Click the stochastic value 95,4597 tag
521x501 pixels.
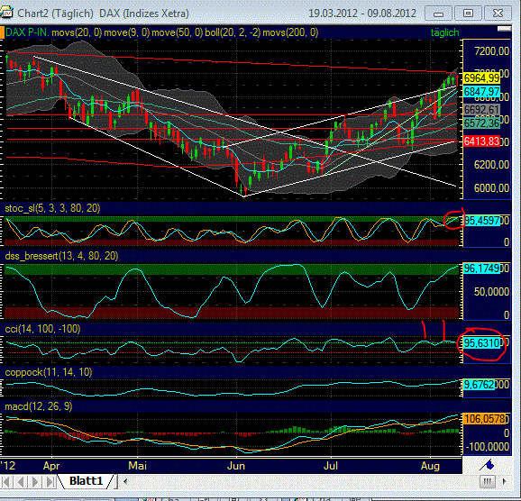tap(482, 221)
